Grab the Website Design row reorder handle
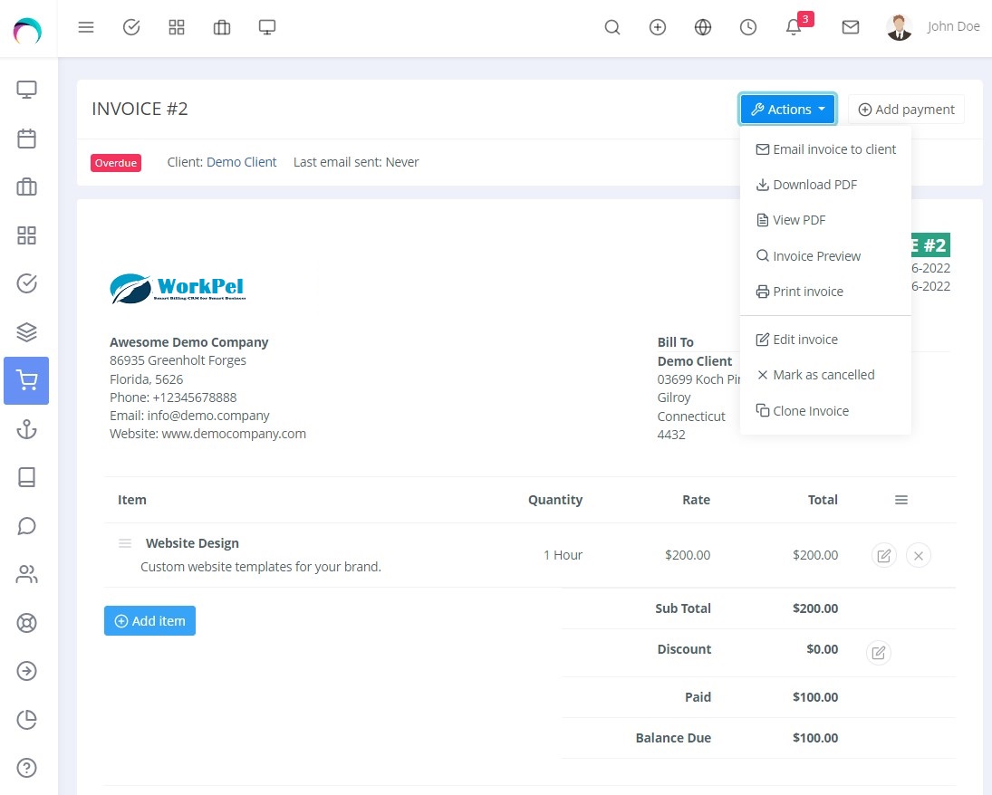The image size is (992, 795). tap(125, 543)
